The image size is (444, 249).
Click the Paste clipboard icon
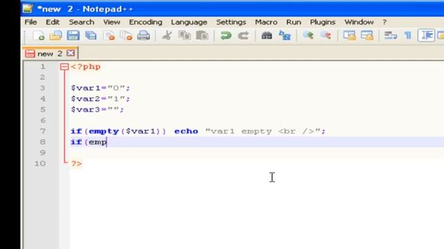(x=202, y=35)
